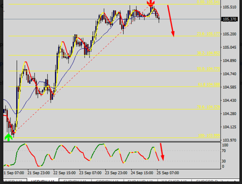Click the 0.00 Fibonacci level at 105.541
This screenshot has width=242, height=184.
(208, 2)
